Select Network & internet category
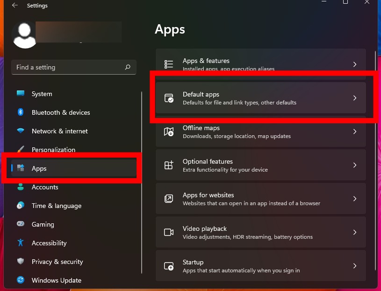This screenshot has width=381, height=291. tap(73, 131)
